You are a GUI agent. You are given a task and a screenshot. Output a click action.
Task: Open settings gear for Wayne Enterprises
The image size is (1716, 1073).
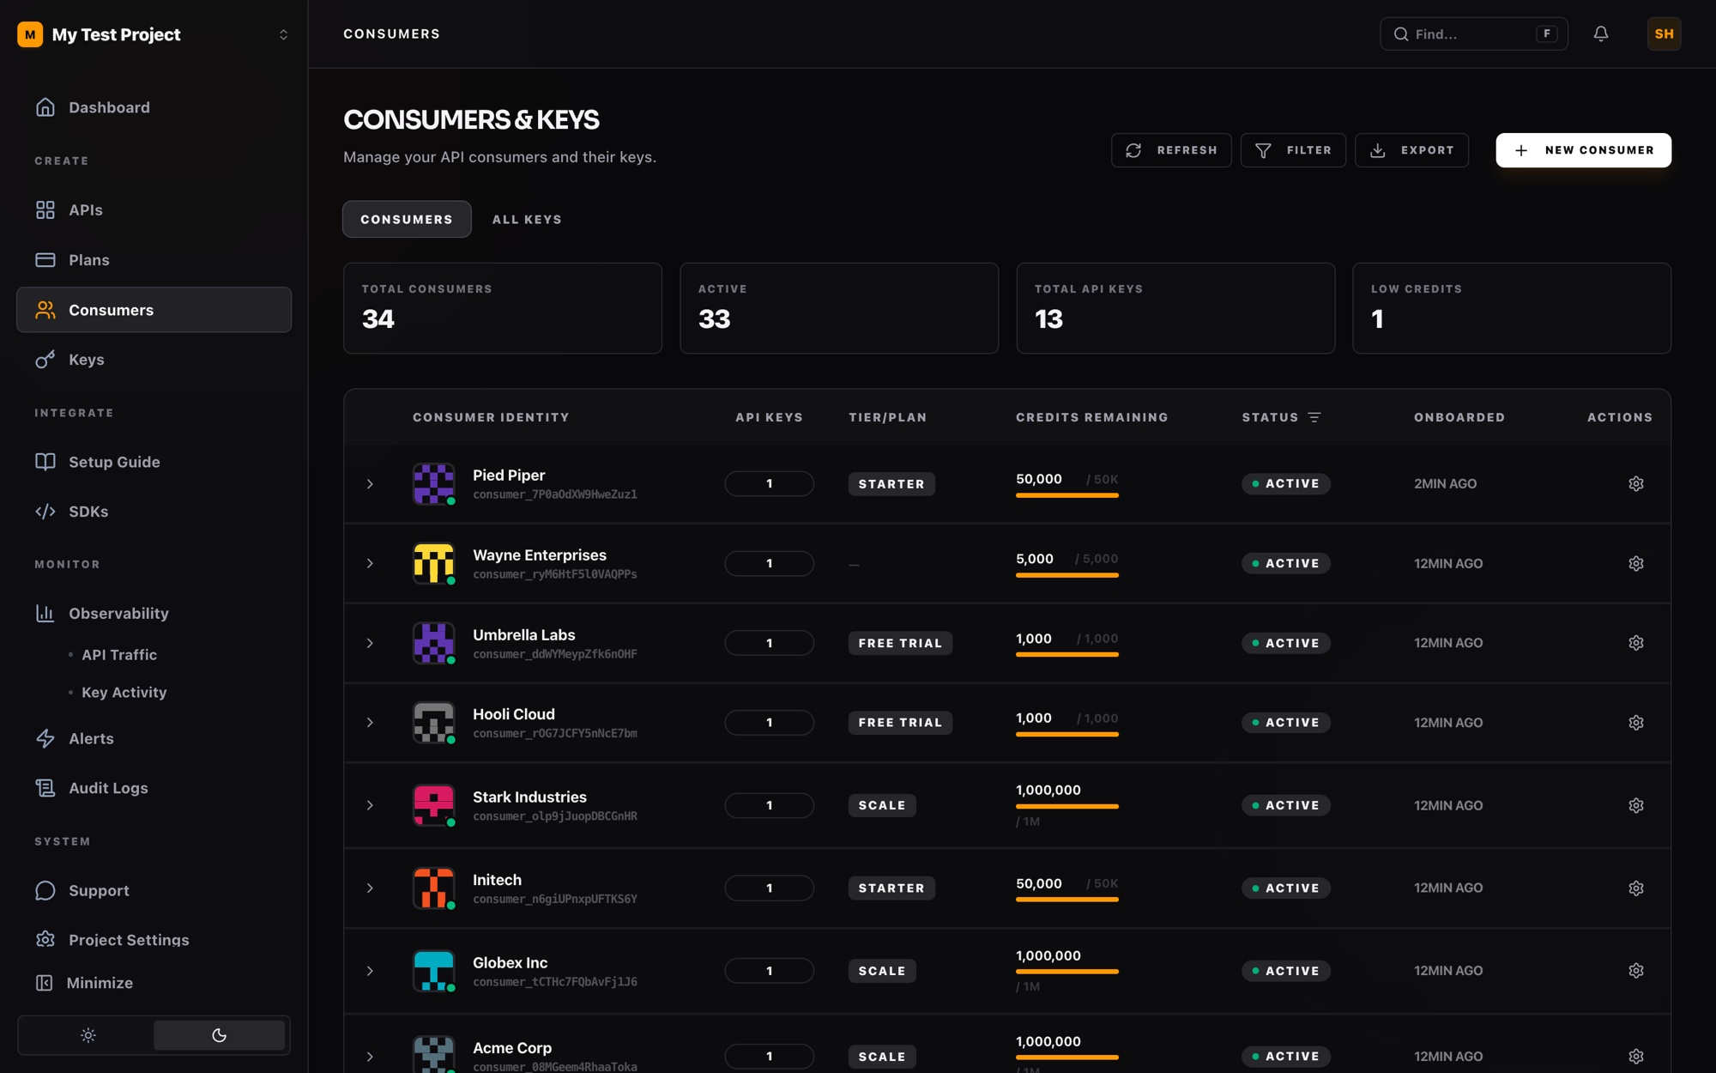(x=1636, y=564)
